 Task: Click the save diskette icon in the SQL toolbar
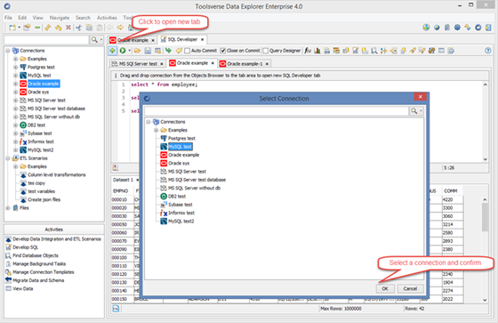click(x=148, y=51)
